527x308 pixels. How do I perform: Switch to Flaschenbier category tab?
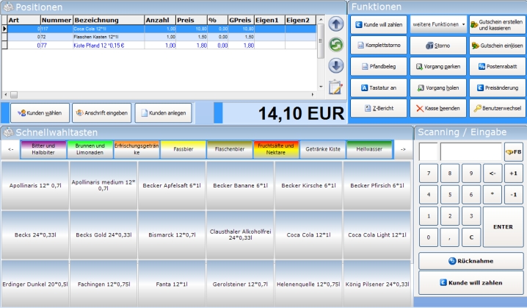coord(229,148)
